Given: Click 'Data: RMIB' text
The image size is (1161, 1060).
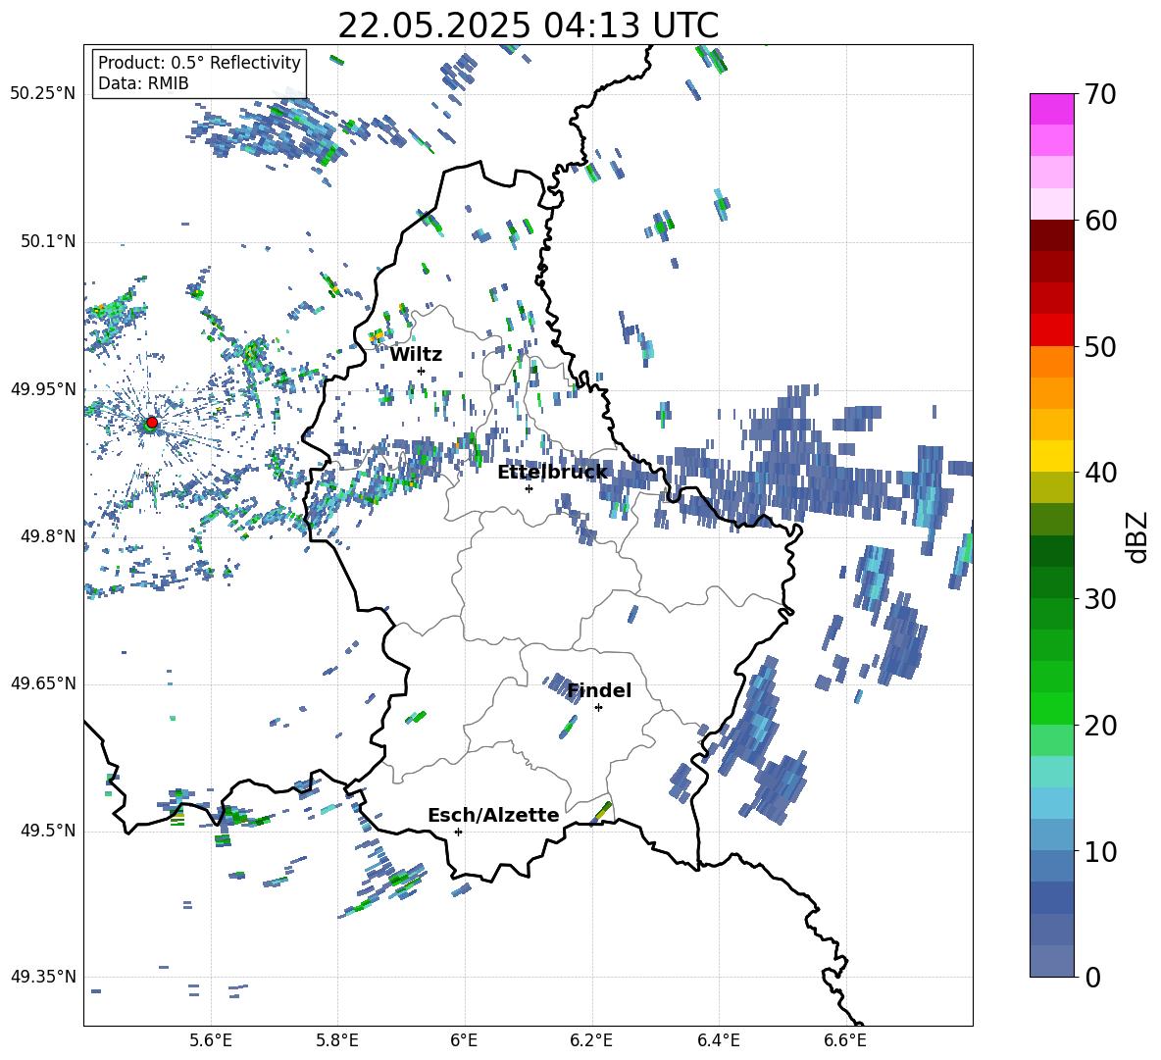Looking at the screenshot, I should click(x=143, y=83).
